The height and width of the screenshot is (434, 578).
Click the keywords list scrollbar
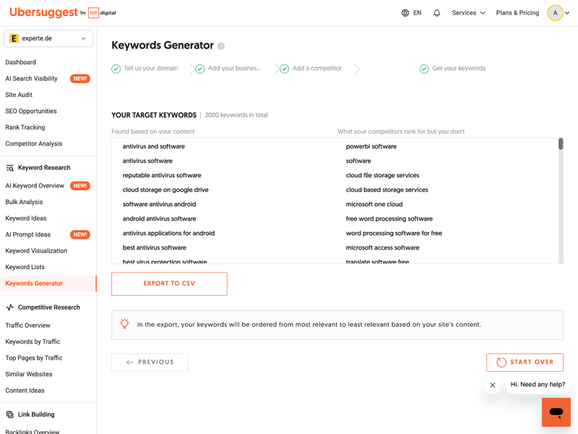[x=561, y=145]
